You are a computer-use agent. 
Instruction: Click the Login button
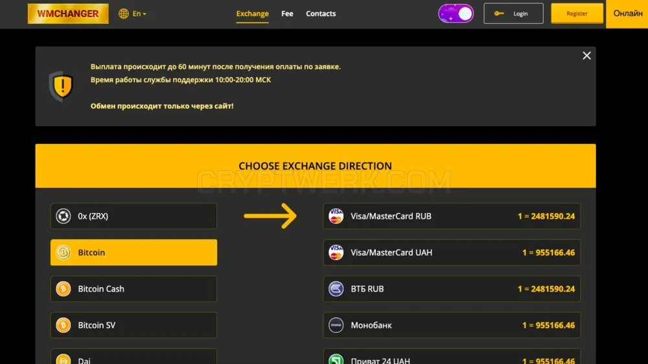514,14
